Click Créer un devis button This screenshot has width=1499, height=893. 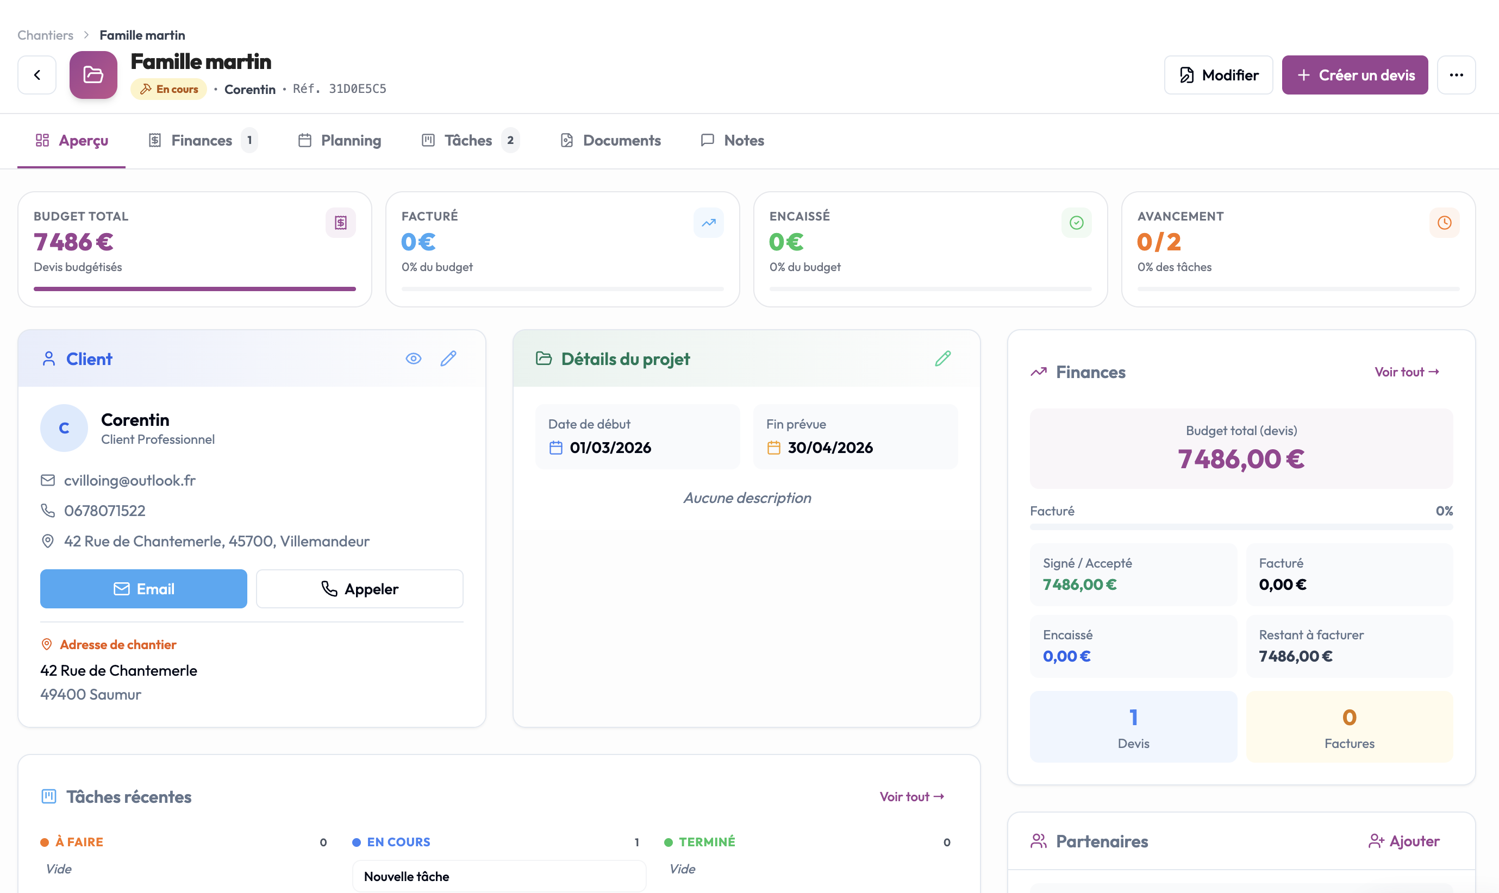pos(1354,75)
